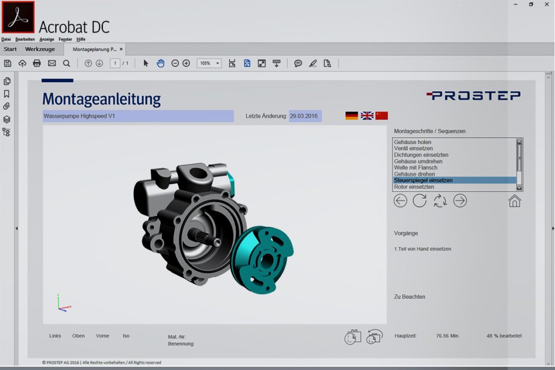
Task: Toggle zoom in with the plus icon
Action: click(x=185, y=63)
